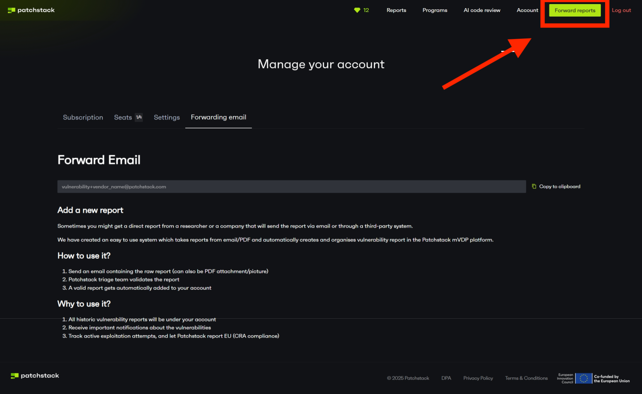
Task: Open the Account menu
Action: point(527,10)
